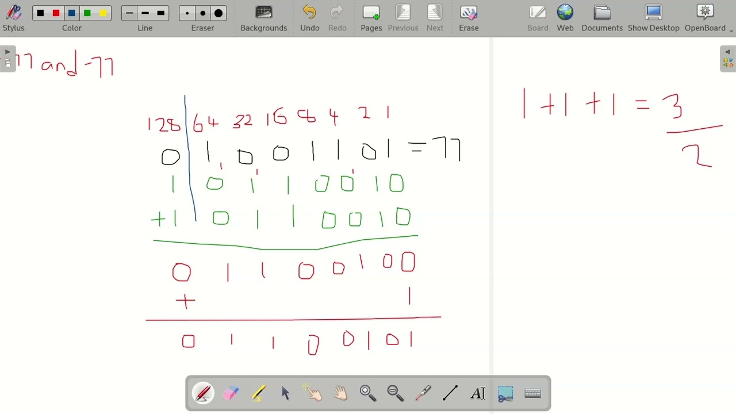Choose the red pen color
Viewport: 736px width, 414px height.
tap(56, 13)
